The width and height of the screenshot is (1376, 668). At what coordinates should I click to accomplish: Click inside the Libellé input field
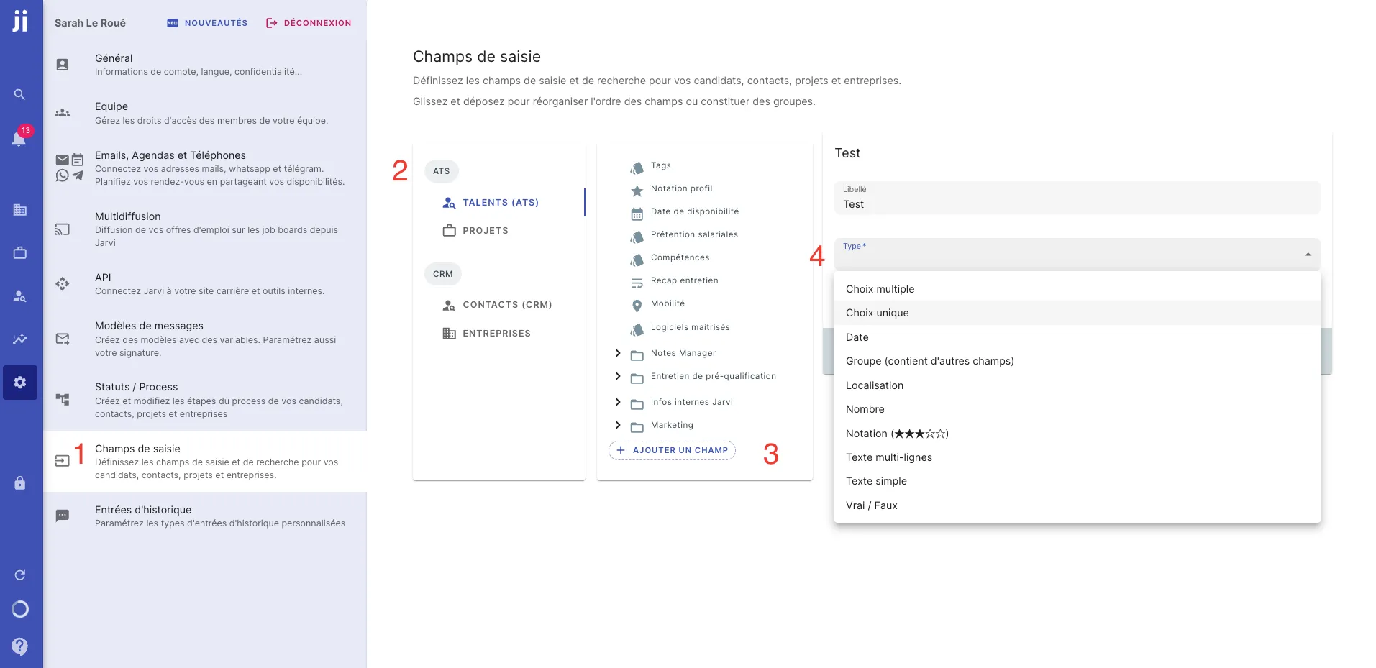click(1007, 204)
